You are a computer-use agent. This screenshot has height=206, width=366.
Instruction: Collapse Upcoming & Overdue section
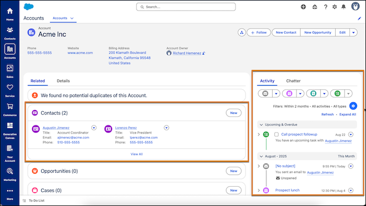point(261,125)
